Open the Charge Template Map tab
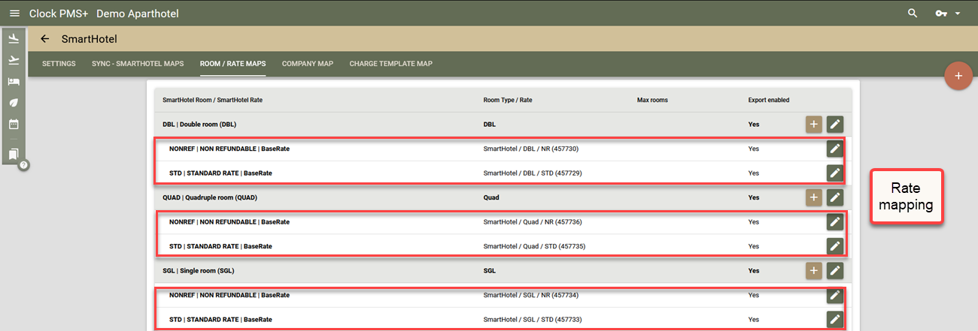 [390, 64]
